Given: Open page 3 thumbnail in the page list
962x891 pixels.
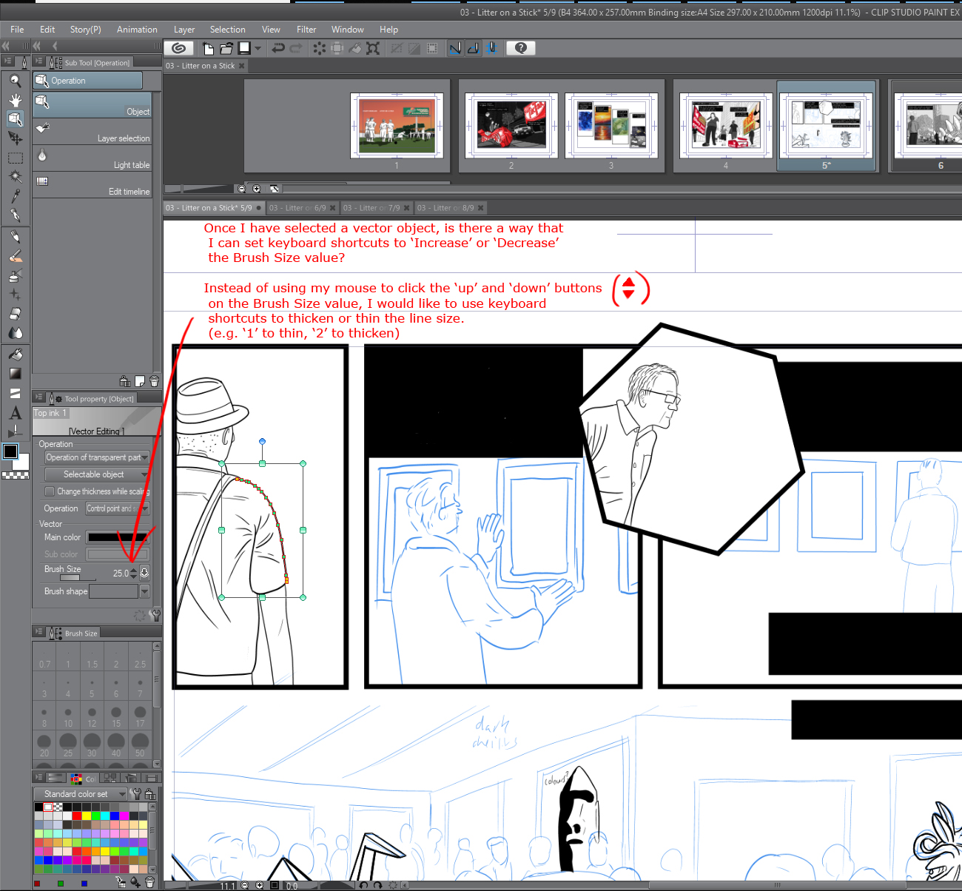Looking at the screenshot, I should (610, 126).
